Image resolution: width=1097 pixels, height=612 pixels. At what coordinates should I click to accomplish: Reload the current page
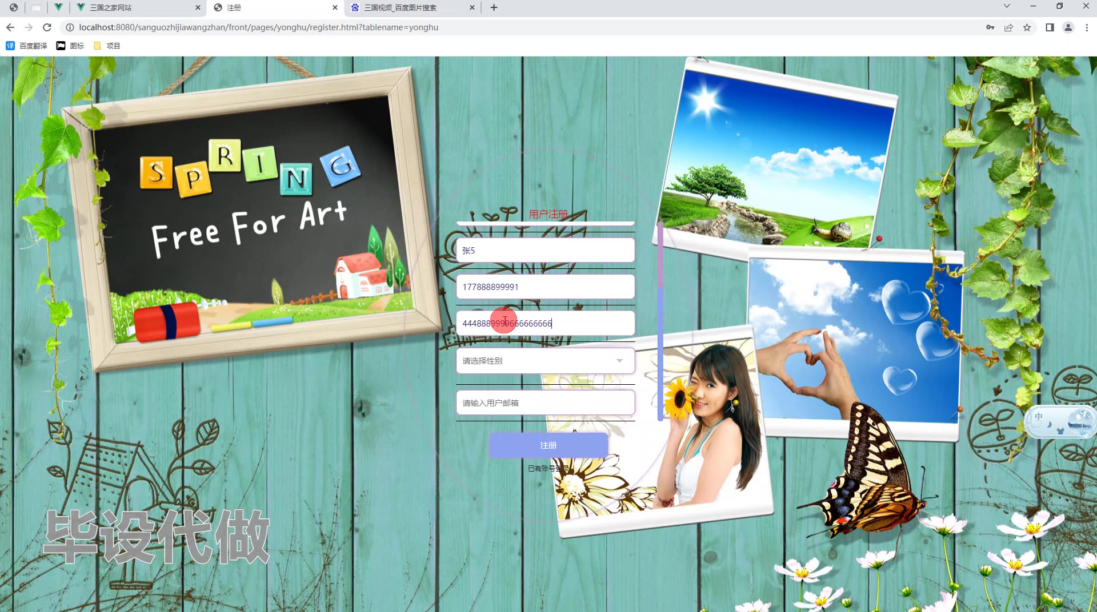pyautogui.click(x=47, y=27)
